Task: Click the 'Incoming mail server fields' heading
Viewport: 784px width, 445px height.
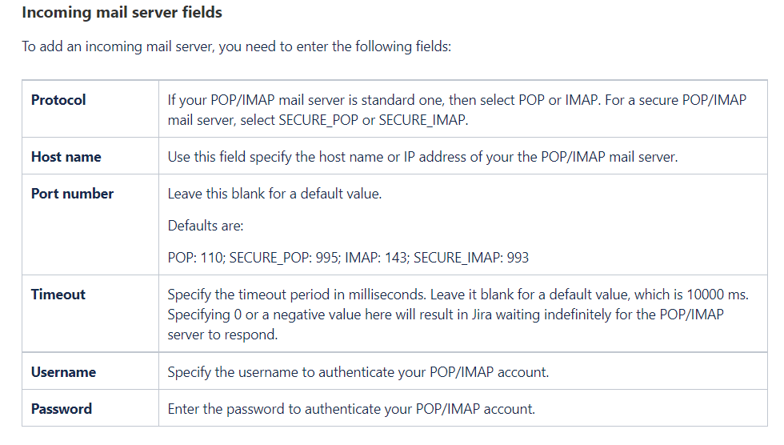Action: 122,13
